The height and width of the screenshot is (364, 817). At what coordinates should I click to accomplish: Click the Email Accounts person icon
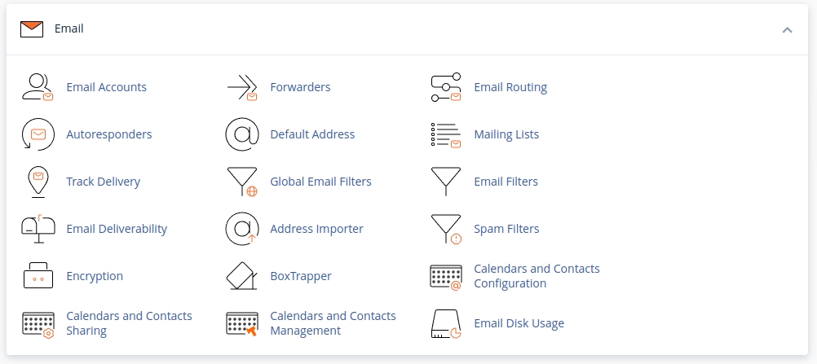38,87
